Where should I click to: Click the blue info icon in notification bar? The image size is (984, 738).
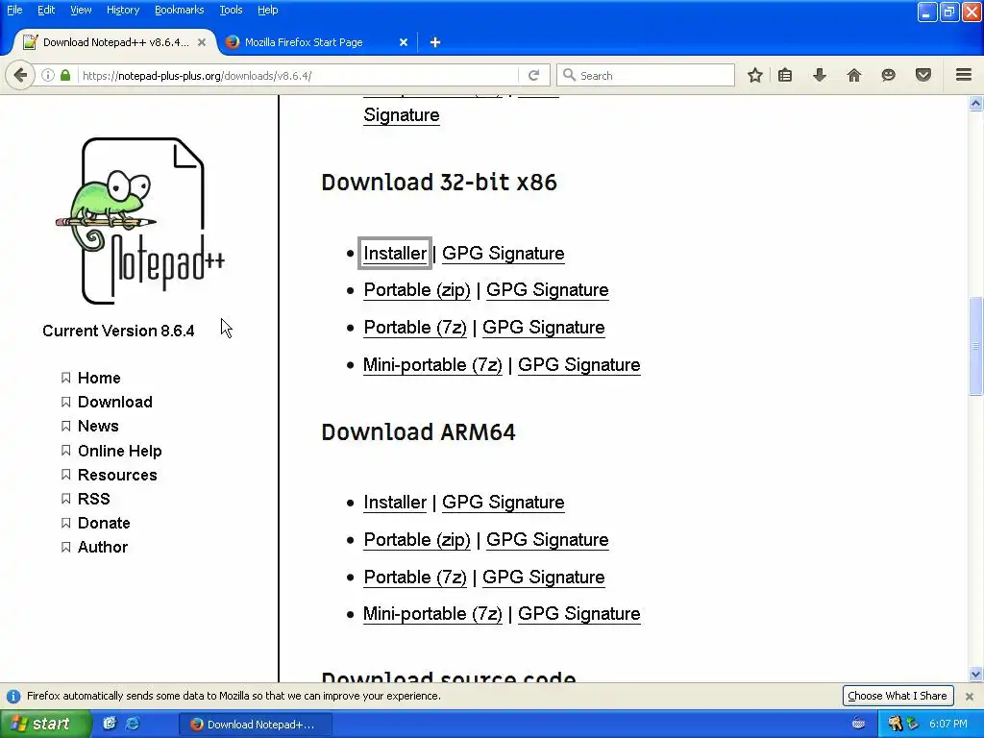pyautogui.click(x=13, y=696)
